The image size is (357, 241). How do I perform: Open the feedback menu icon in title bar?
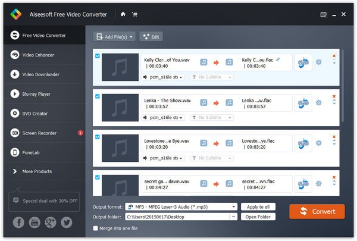[x=323, y=15]
